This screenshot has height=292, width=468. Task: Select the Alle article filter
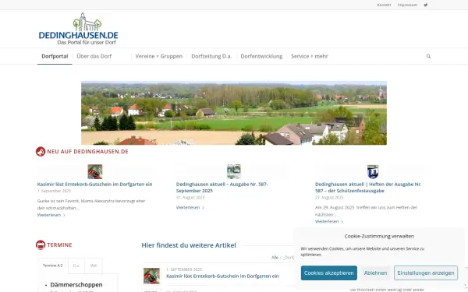[x=275, y=258]
